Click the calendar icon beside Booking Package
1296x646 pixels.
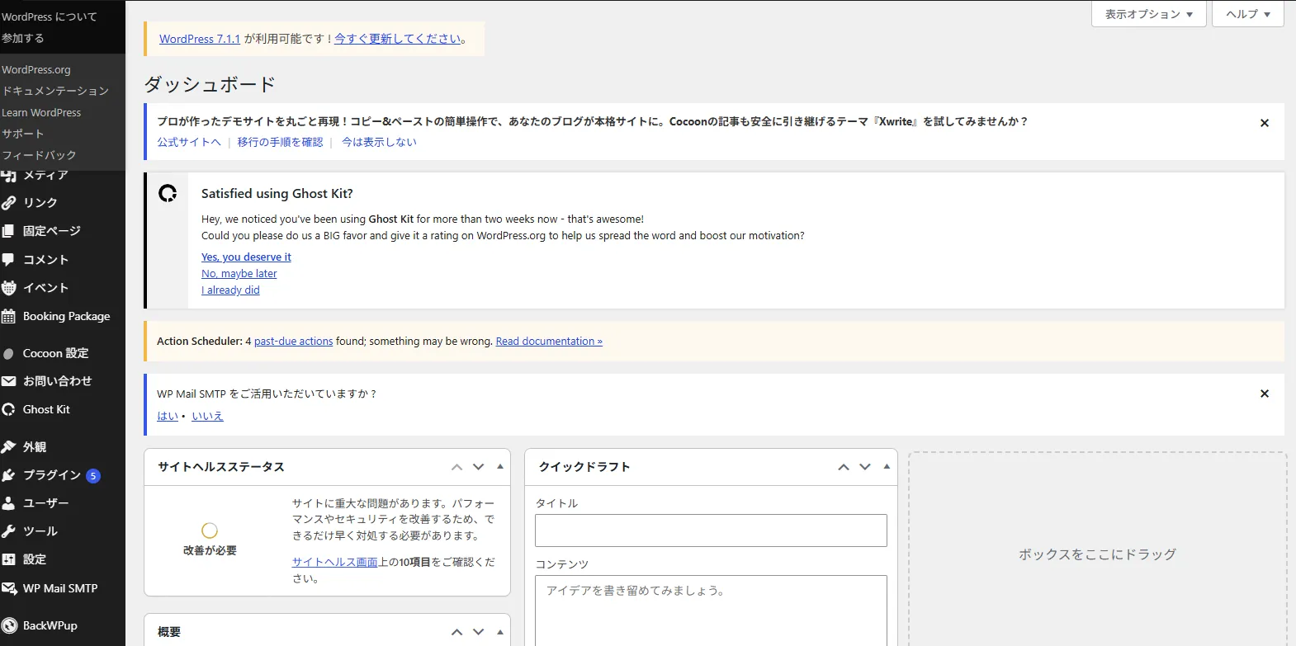click(x=9, y=316)
